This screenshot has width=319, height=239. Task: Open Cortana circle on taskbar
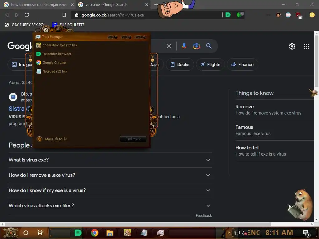[x=26, y=233]
